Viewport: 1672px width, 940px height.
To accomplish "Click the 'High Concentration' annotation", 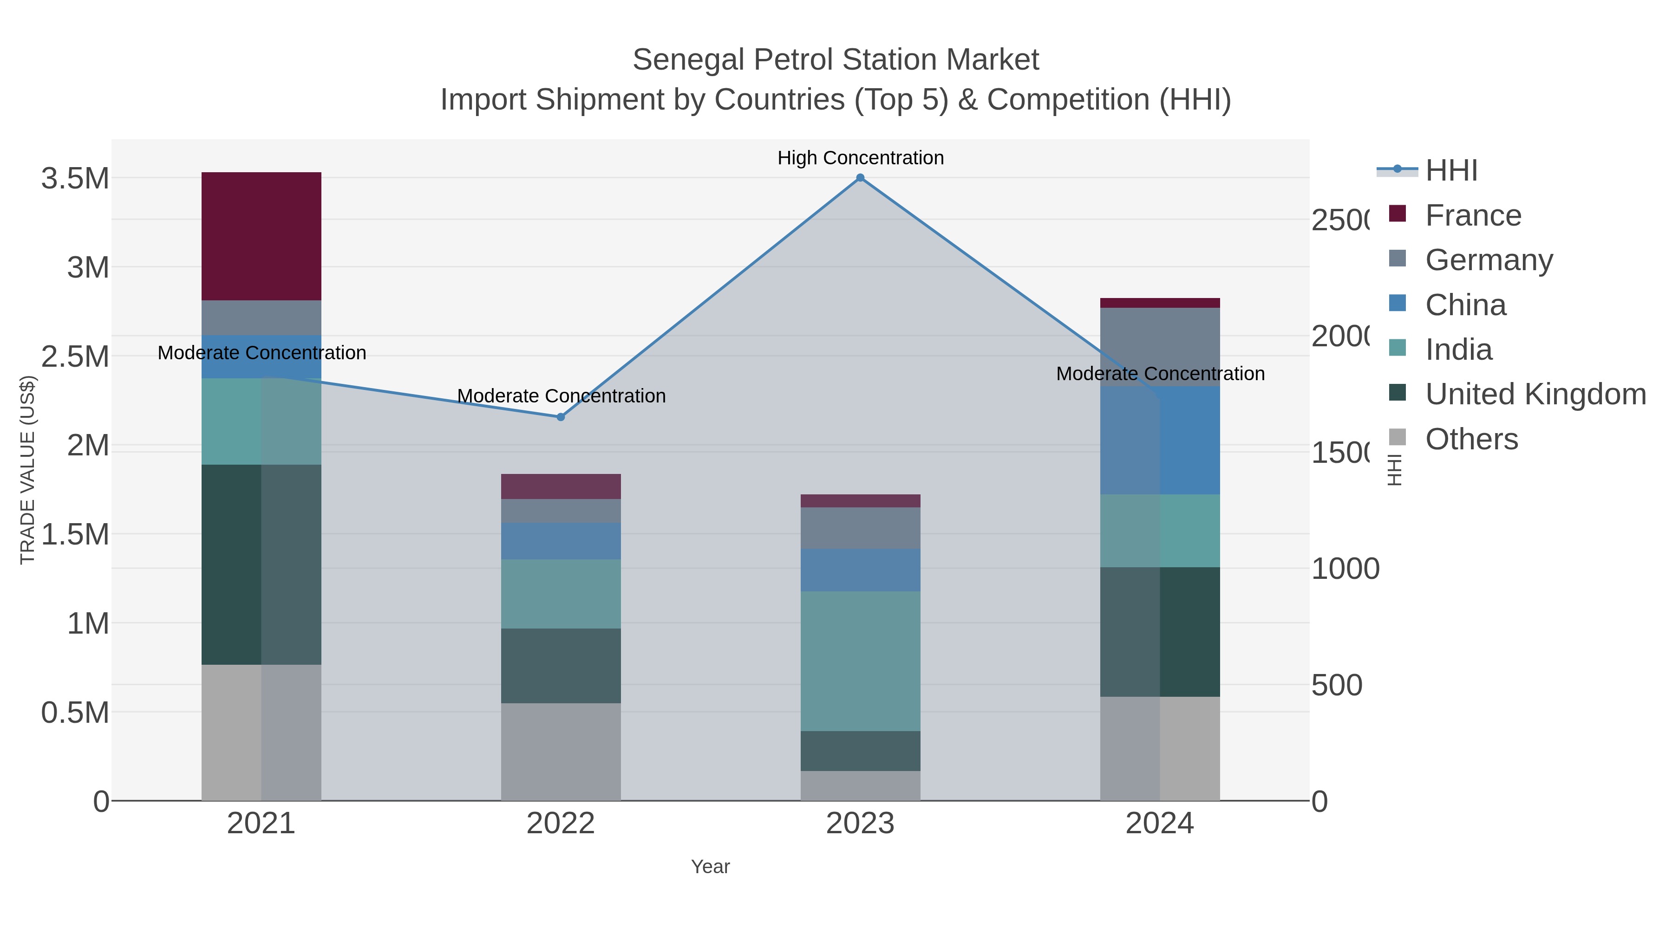I will pos(861,158).
